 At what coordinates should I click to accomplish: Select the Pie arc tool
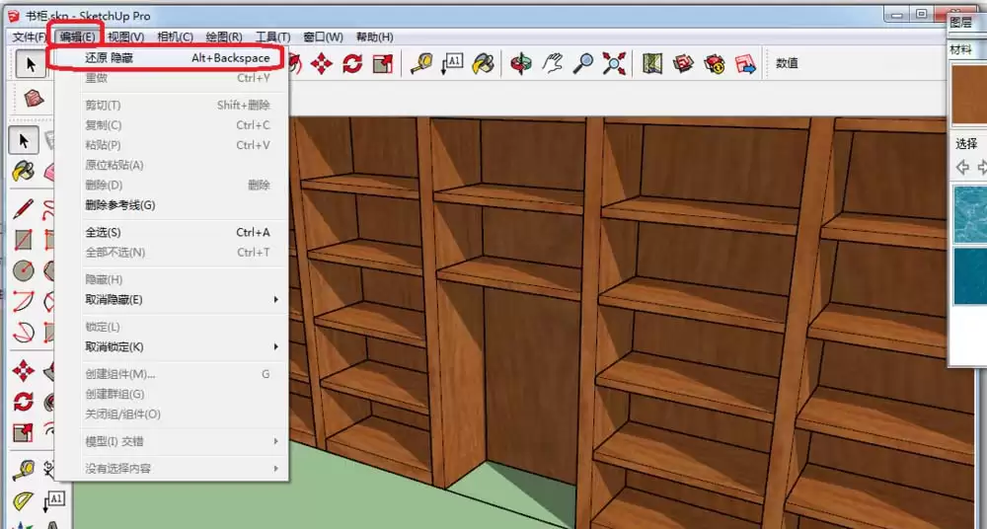(x=24, y=332)
